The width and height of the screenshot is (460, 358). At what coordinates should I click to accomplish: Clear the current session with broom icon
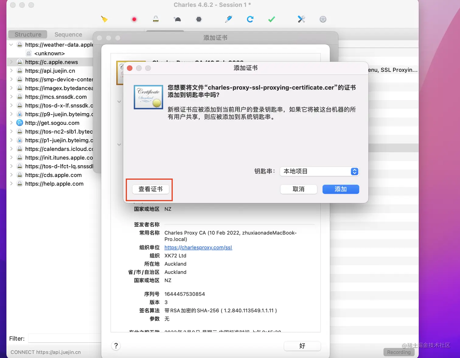point(105,19)
